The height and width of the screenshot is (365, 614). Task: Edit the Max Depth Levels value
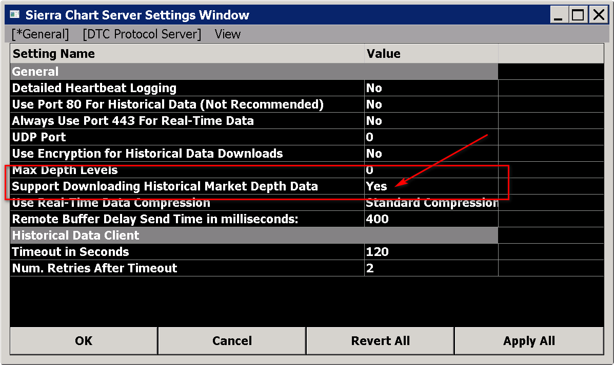pos(431,170)
